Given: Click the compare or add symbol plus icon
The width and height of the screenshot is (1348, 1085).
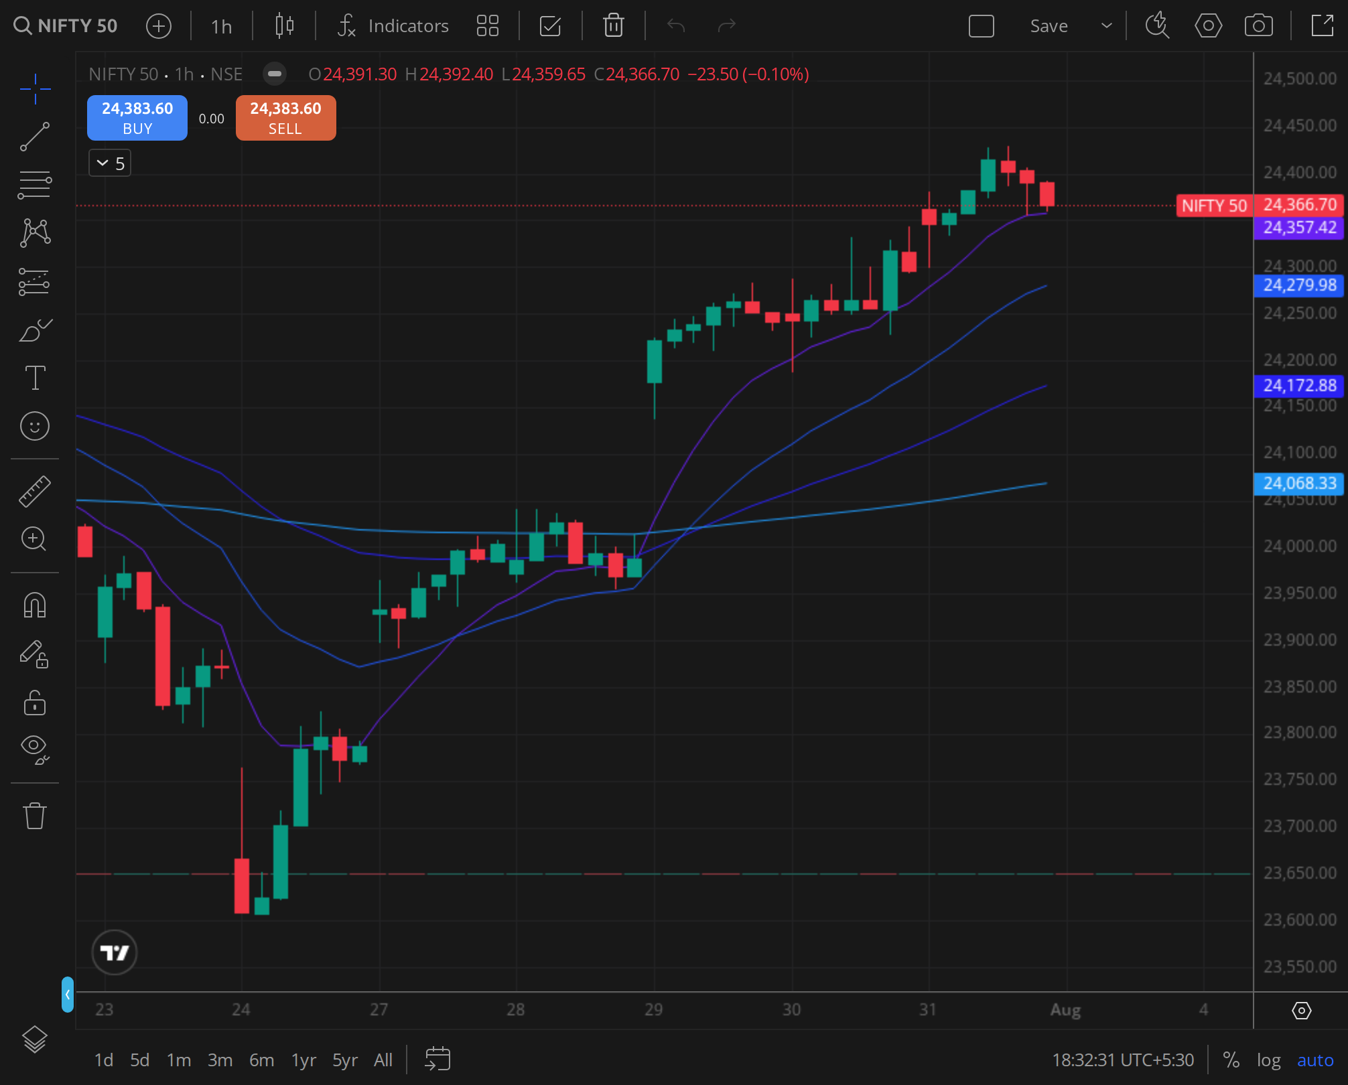Looking at the screenshot, I should (x=159, y=26).
